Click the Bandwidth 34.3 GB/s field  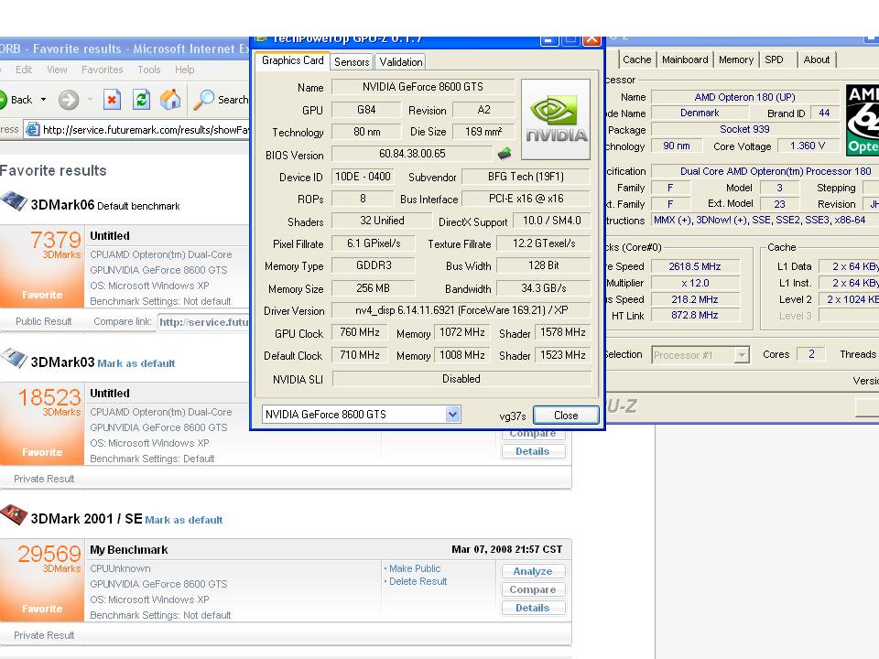tap(543, 288)
